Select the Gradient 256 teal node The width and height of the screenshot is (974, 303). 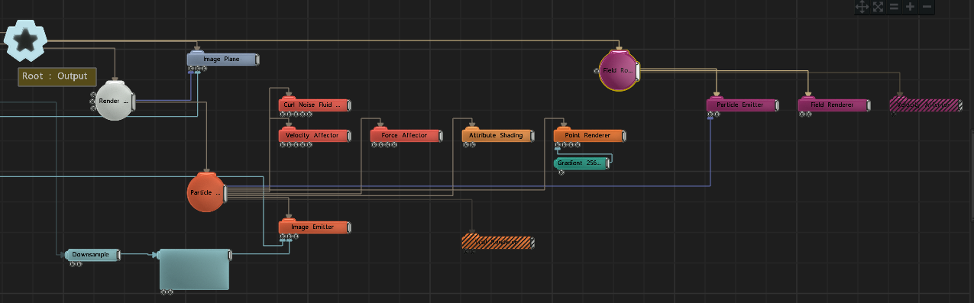[x=581, y=163]
